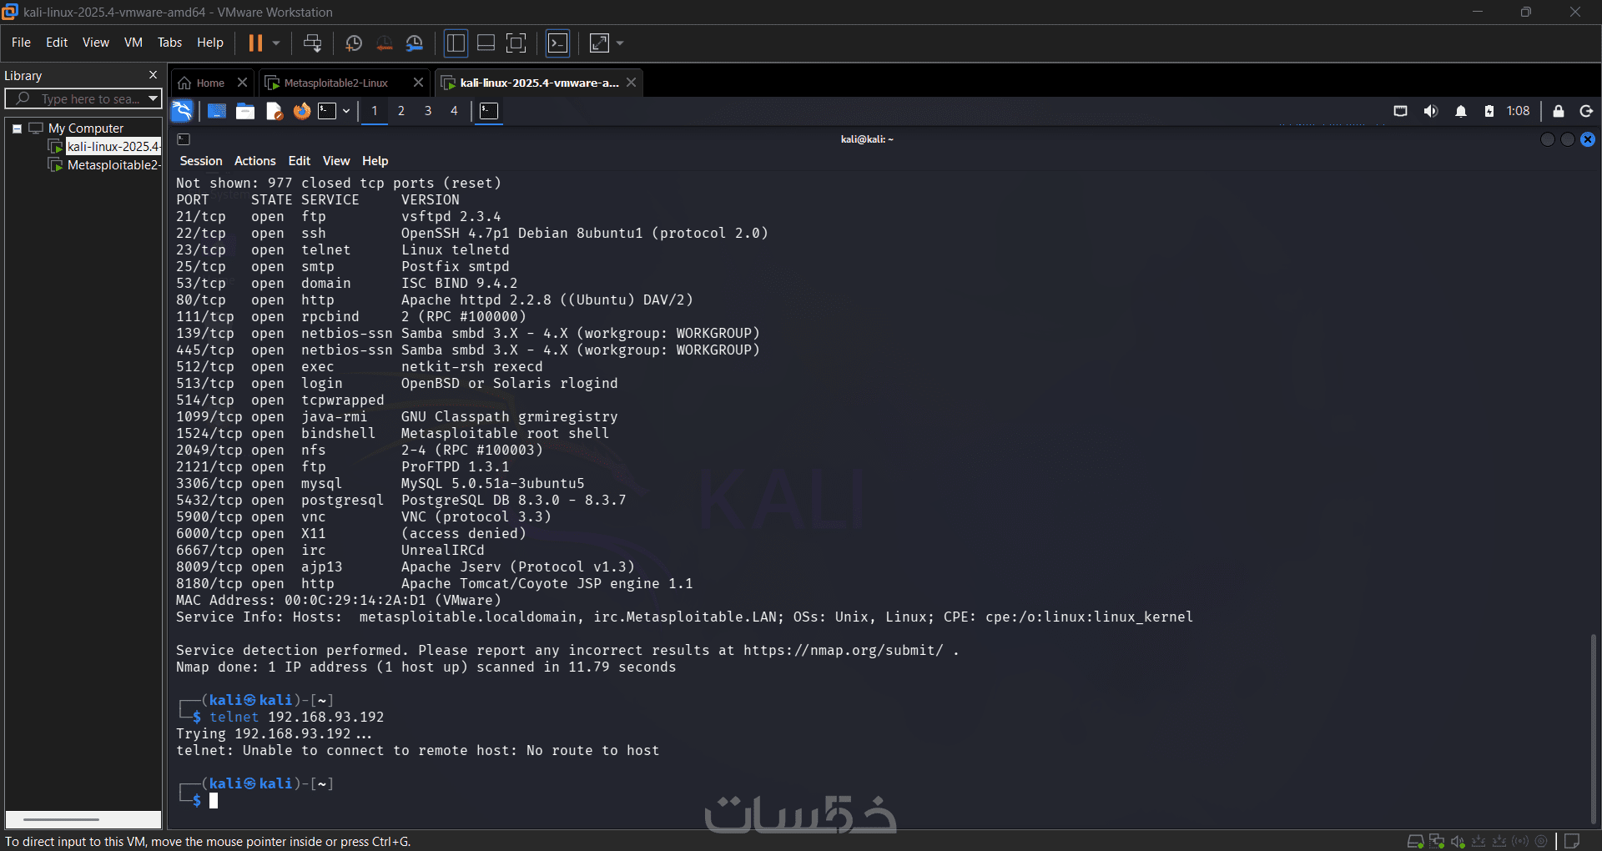
Task: Open the stretch guest dropdown arrow
Action: [620, 43]
